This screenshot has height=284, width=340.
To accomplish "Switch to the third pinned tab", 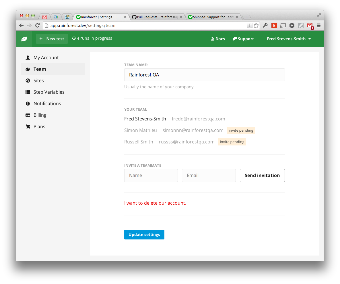I will [x=67, y=17].
